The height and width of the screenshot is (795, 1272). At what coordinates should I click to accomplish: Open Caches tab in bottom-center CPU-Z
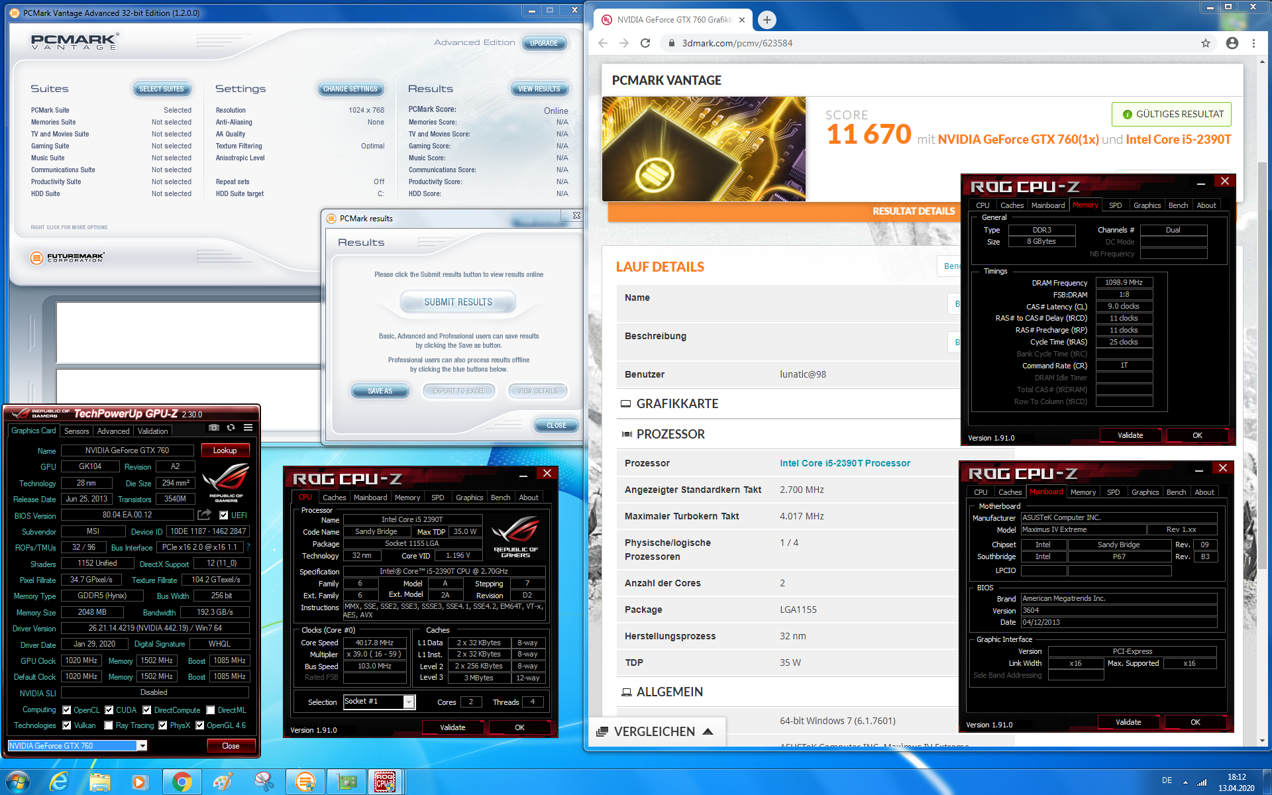click(x=334, y=498)
